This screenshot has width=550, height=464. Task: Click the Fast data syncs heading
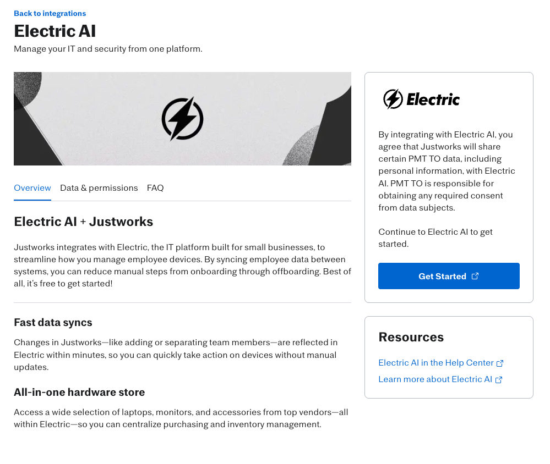[53, 322]
